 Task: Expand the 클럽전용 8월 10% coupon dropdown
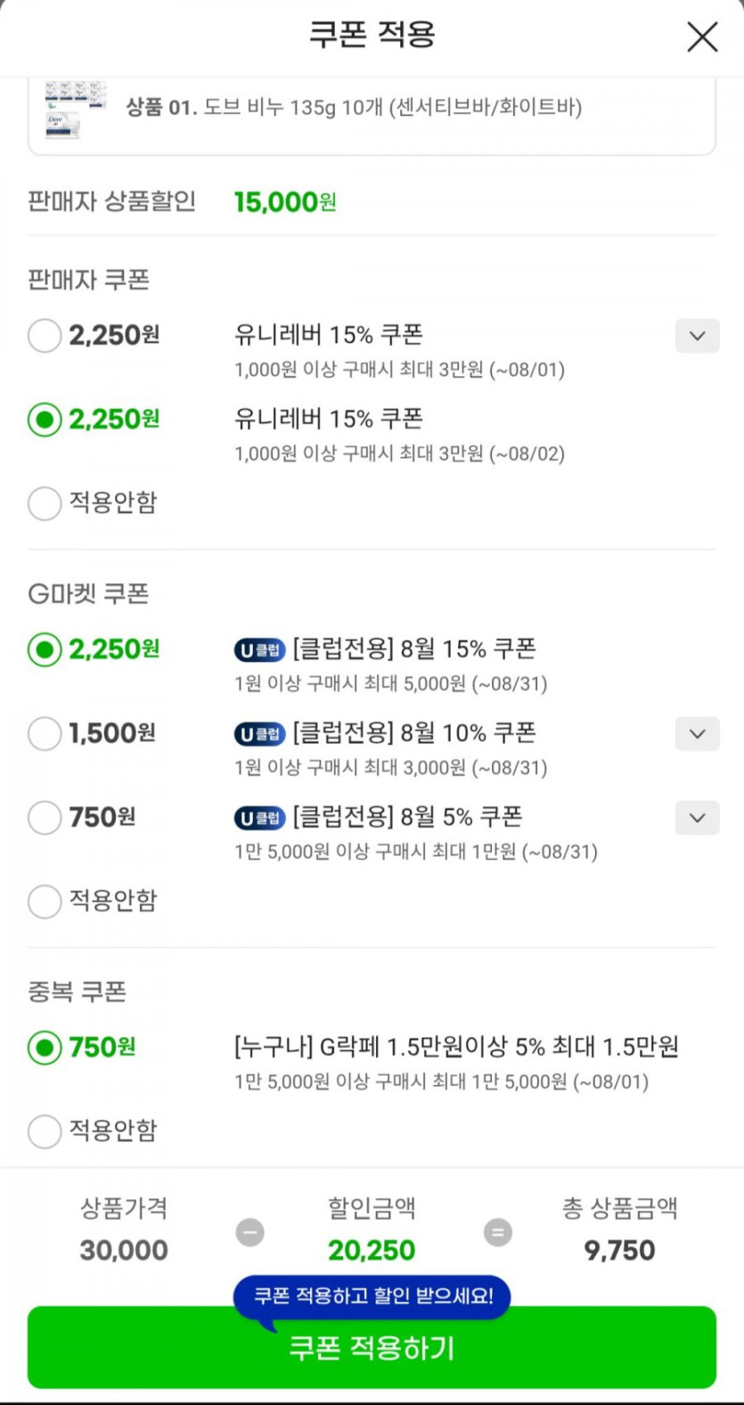pos(697,734)
